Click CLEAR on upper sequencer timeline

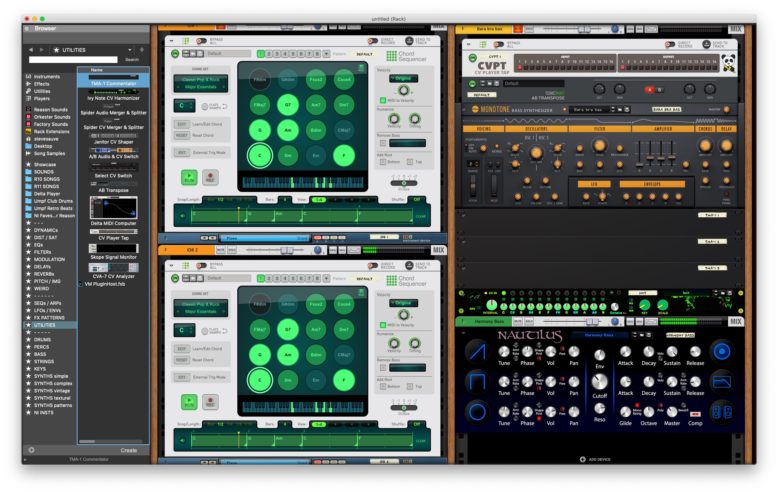coord(420,216)
